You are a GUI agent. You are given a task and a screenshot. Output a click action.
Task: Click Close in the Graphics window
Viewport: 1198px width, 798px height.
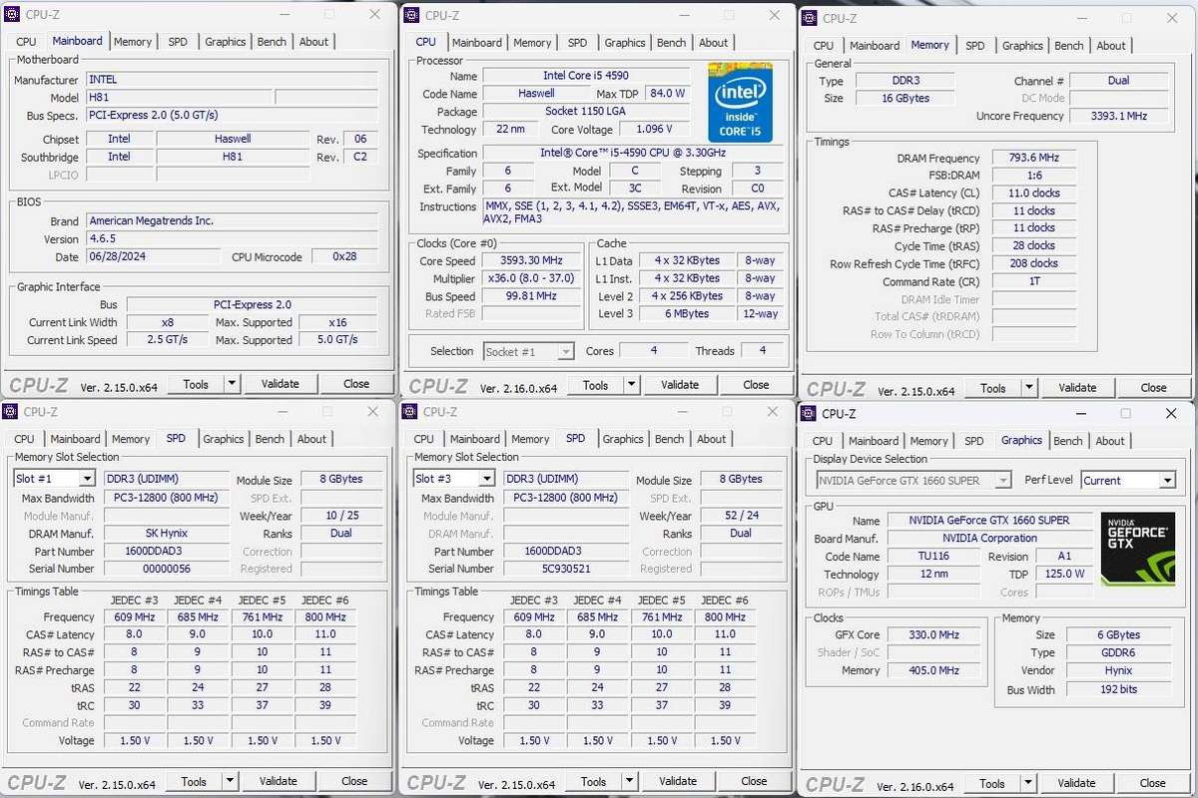click(1151, 783)
